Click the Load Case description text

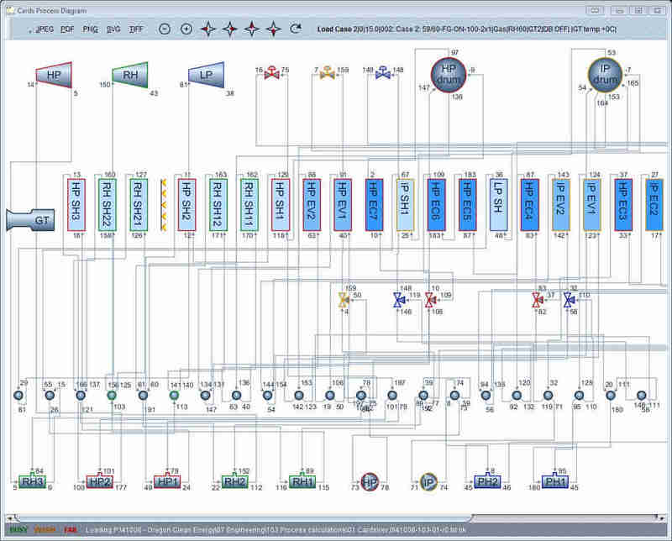tap(467, 29)
